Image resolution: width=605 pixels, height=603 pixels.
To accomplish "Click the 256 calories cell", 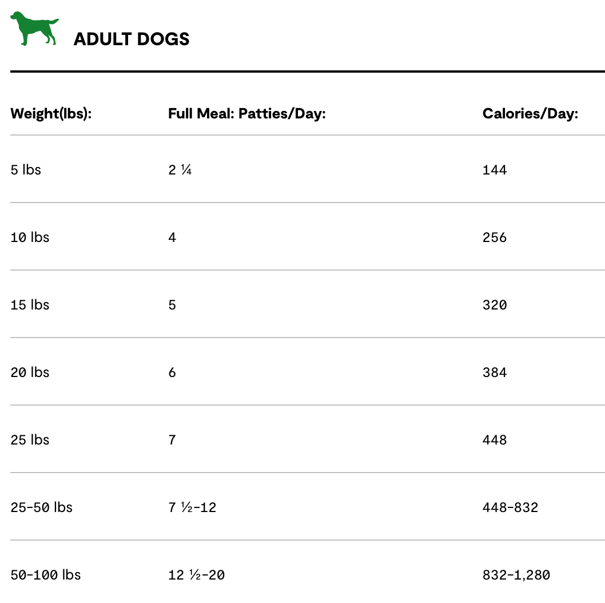I will point(495,237).
